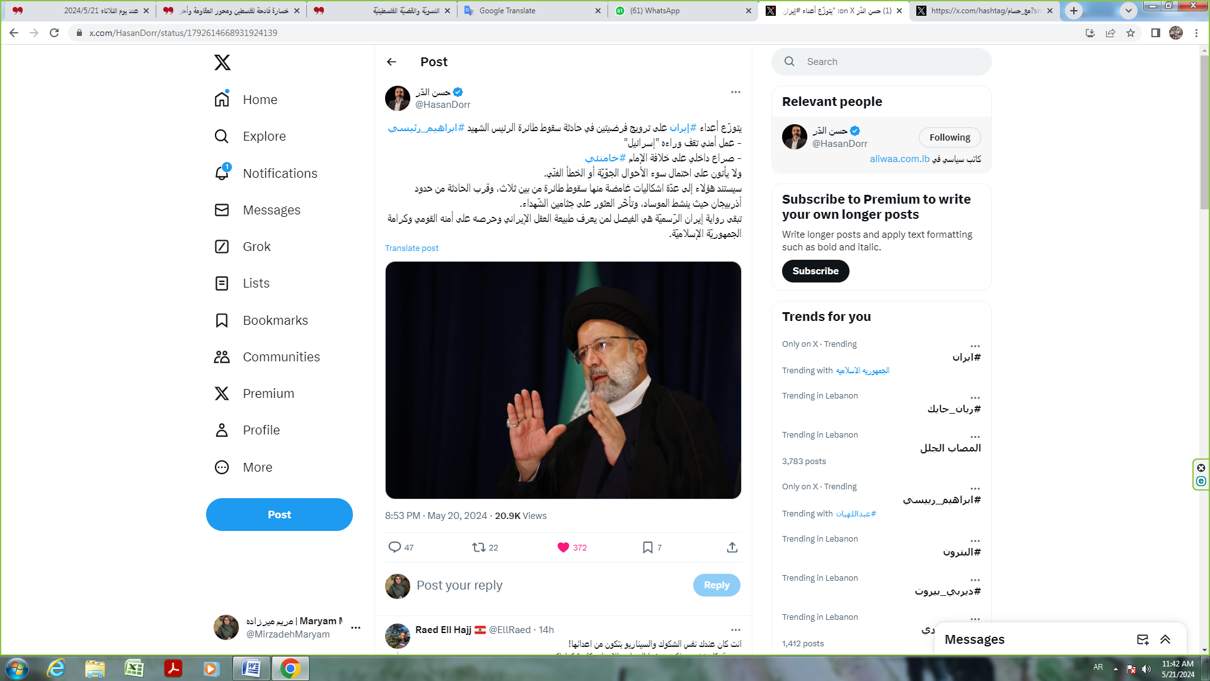The height and width of the screenshot is (681, 1210).
Task: Click the Reply button on post
Action: pyautogui.click(x=715, y=585)
